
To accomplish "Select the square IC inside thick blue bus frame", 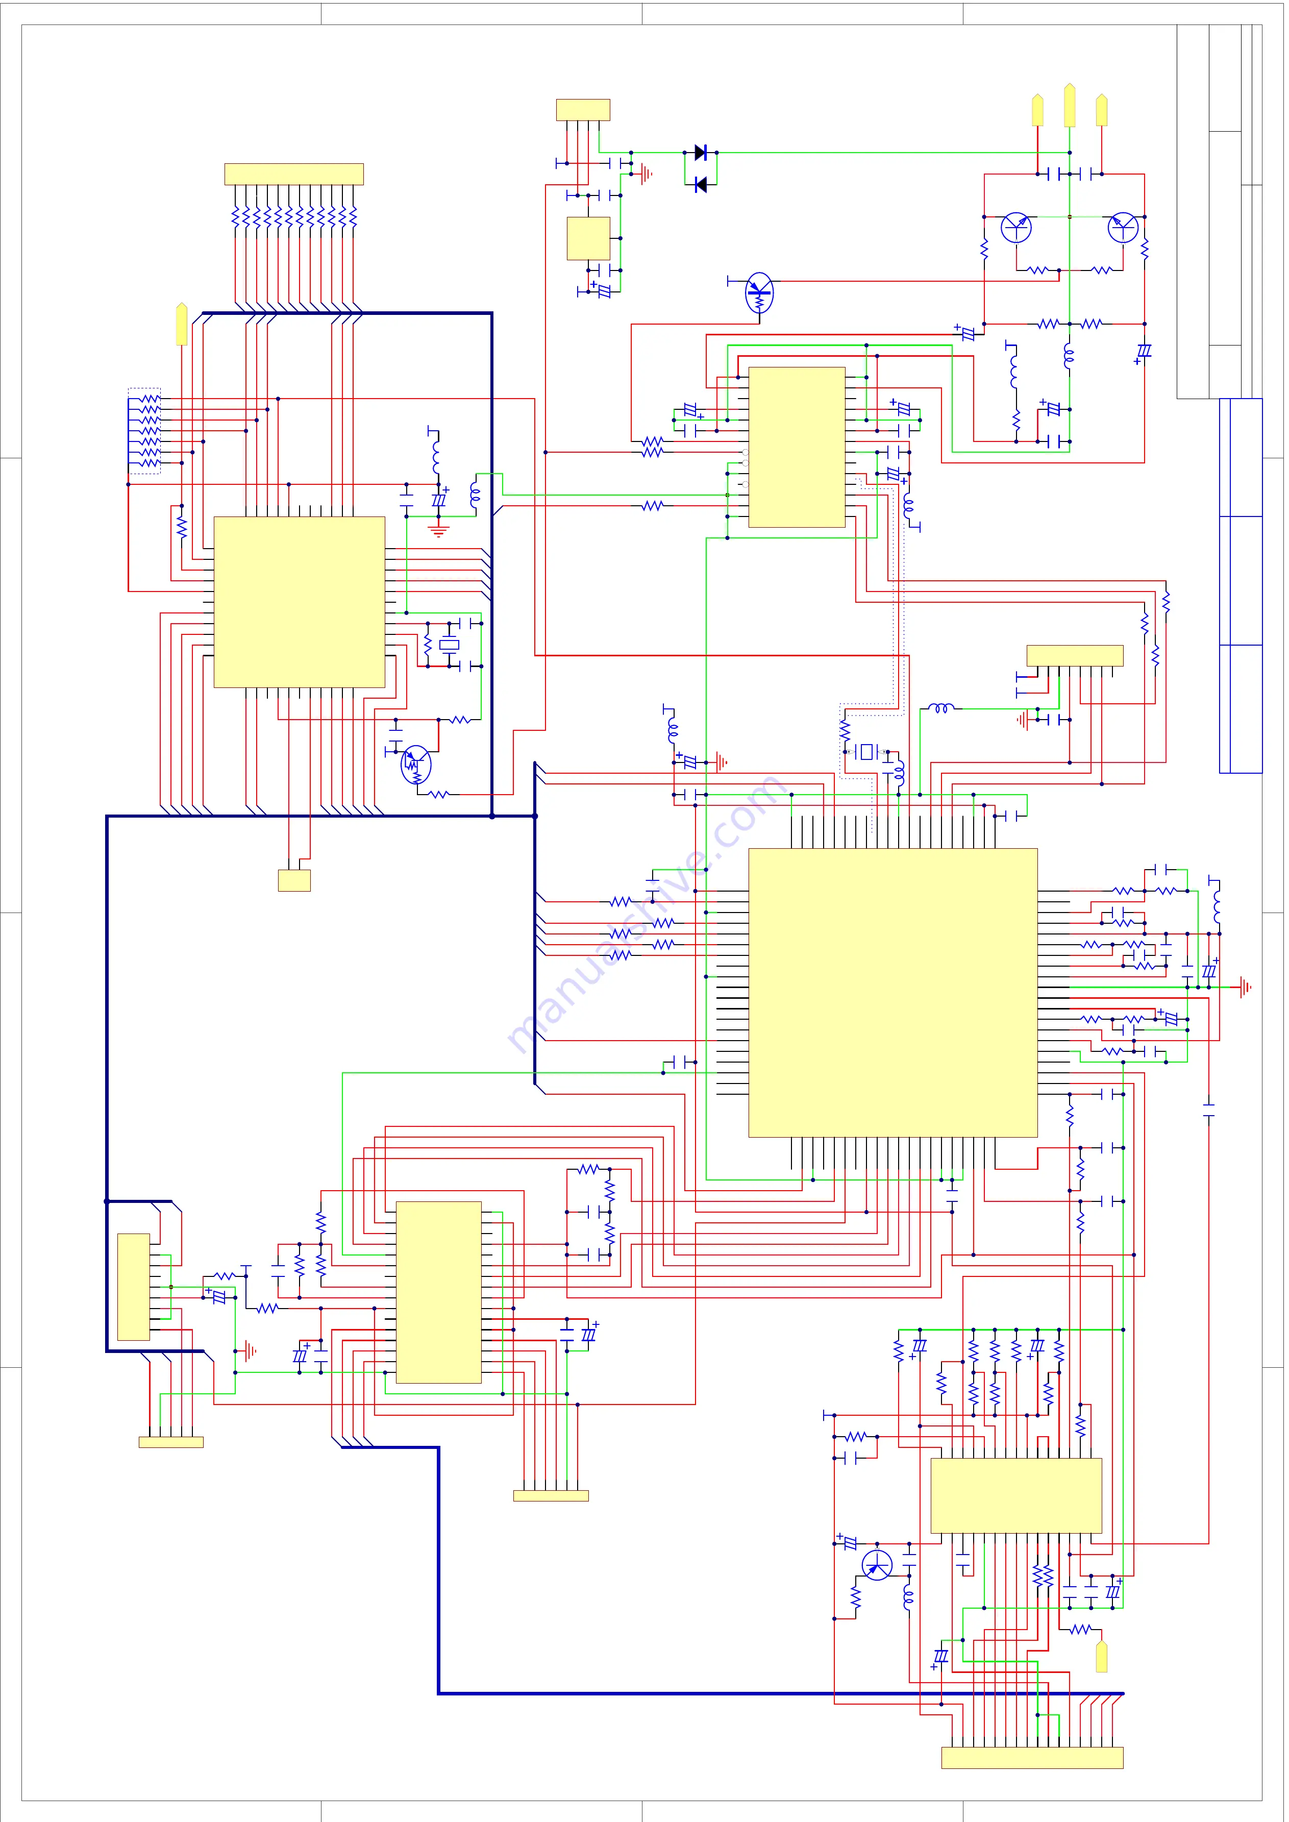I will point(299,602).
